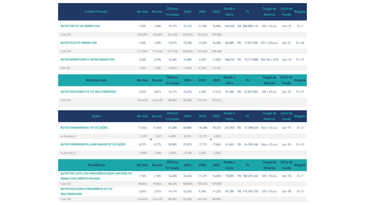365x205 pixels.
Task: Click the IMA-B5 + 0,5% target return cell
Action: pyautogui.click(x=269, y=60)
